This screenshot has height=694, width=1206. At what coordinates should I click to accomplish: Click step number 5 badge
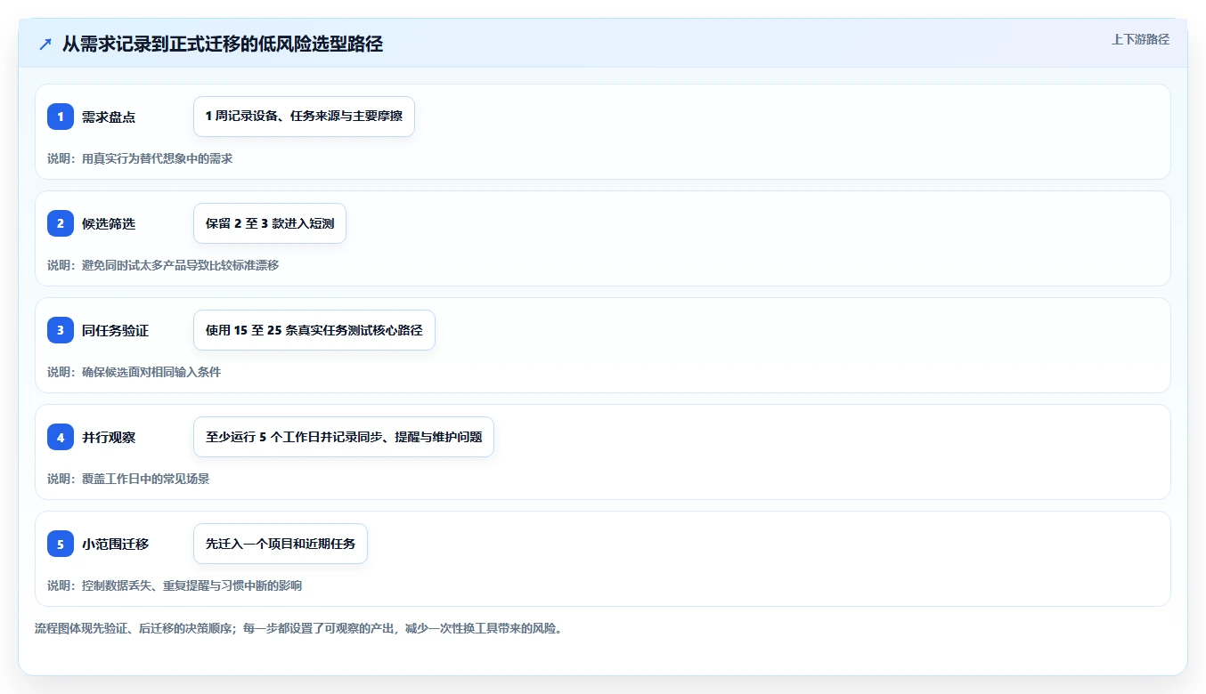coord(61,544)
